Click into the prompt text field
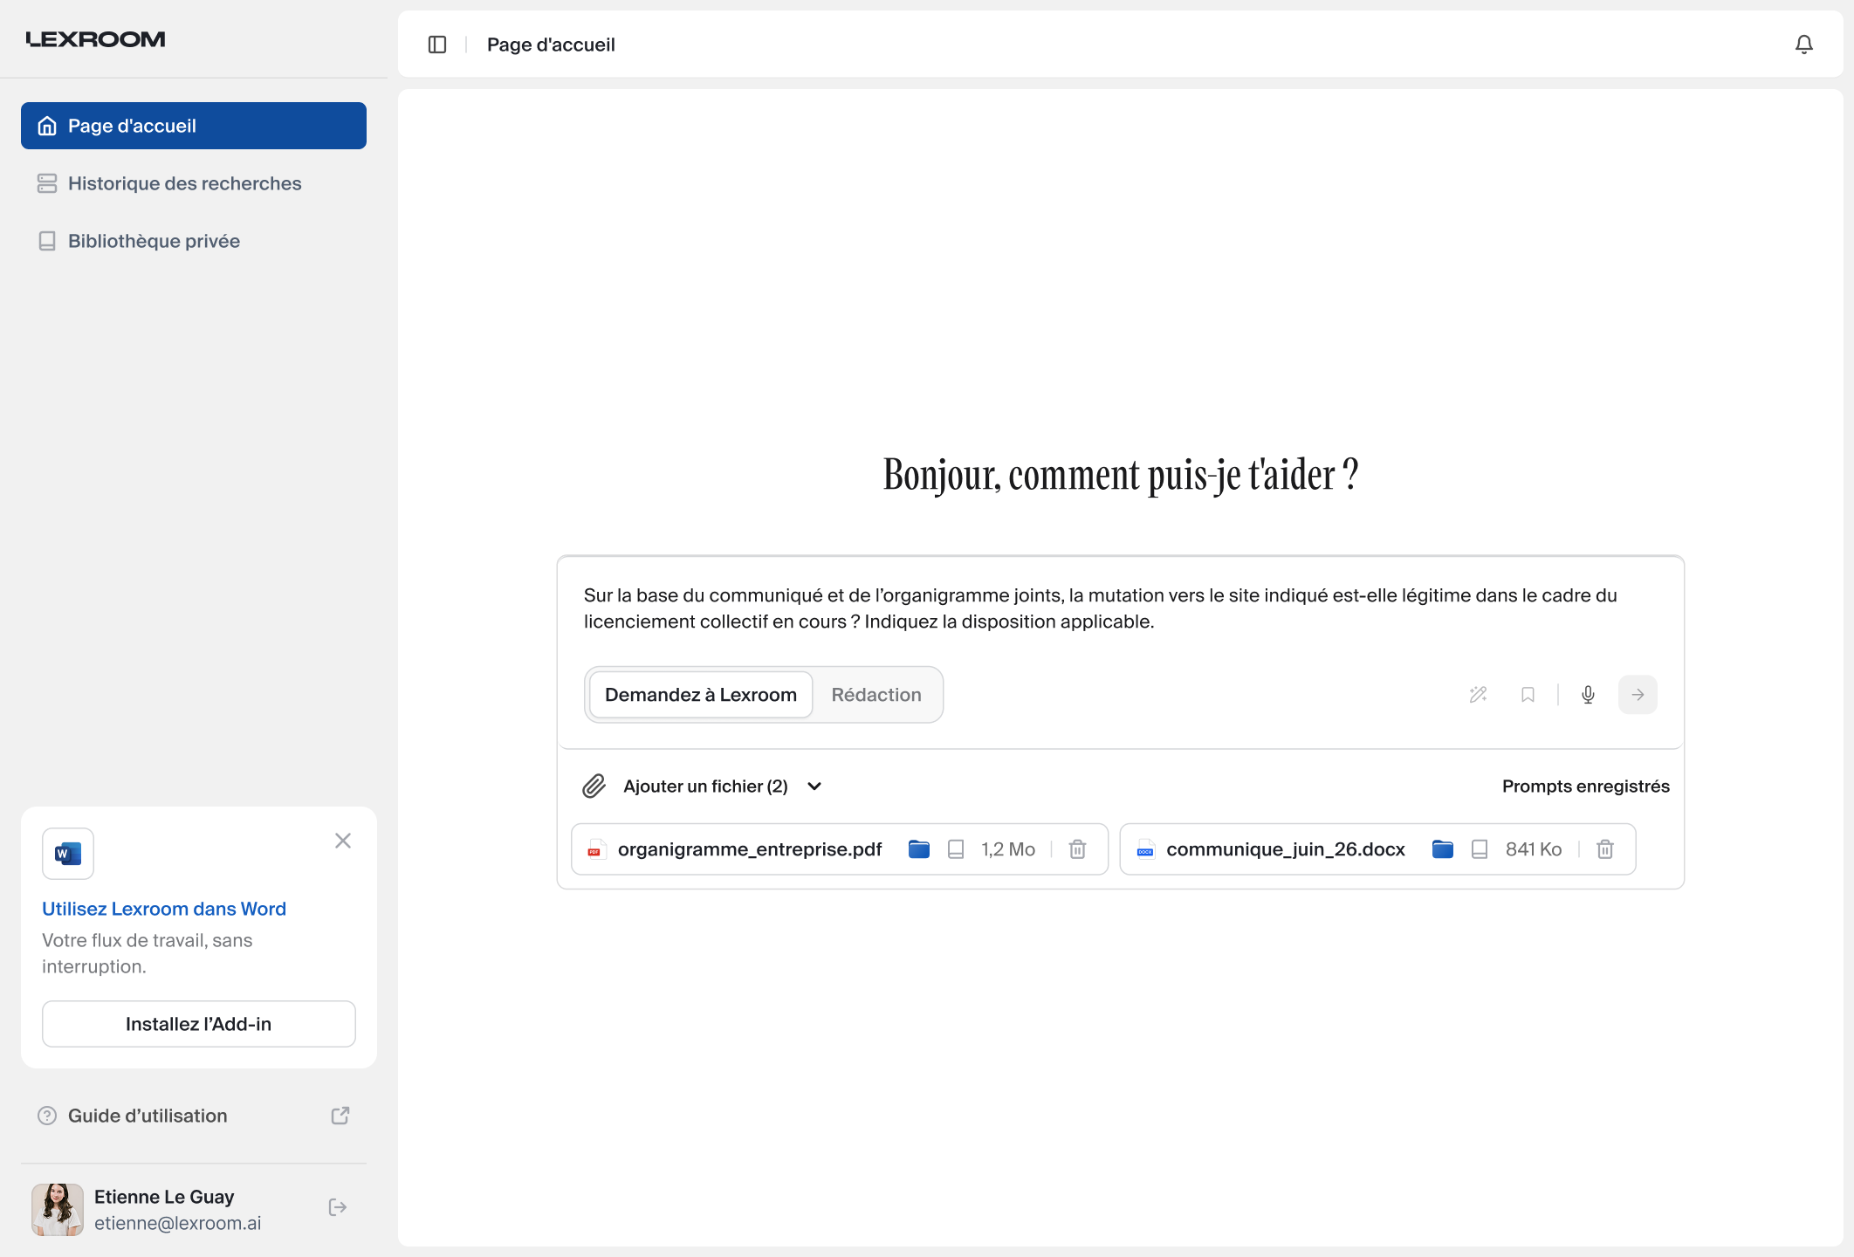Image resolution: width=1854 pixels, height=1257 pixels. pyautogui.click(x=1120, y=608)
